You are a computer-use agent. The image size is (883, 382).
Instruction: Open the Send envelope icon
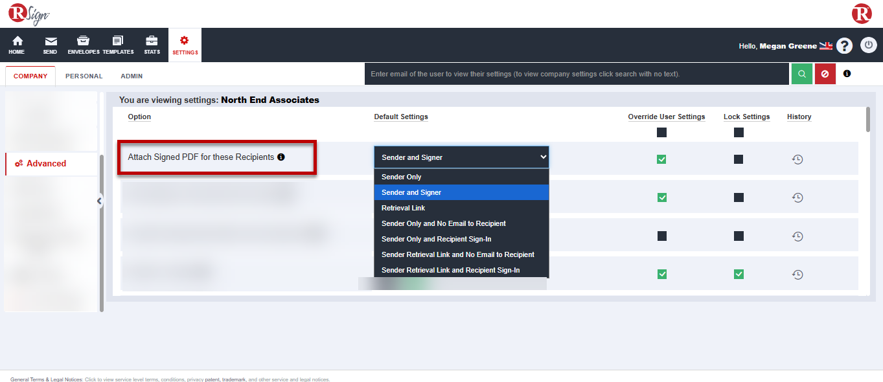(50, 45)
